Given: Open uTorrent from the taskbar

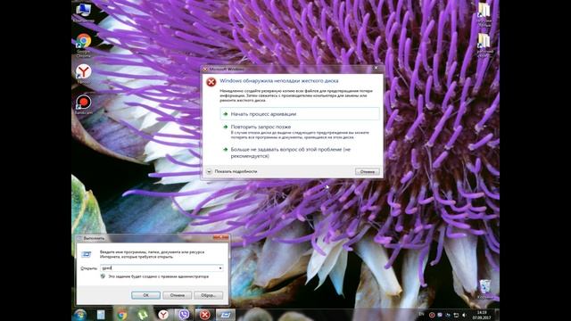Looking at the screenshot, I should click(x=143, y=315).
